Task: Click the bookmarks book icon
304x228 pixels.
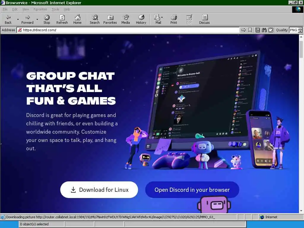Action: coord(258,30)
